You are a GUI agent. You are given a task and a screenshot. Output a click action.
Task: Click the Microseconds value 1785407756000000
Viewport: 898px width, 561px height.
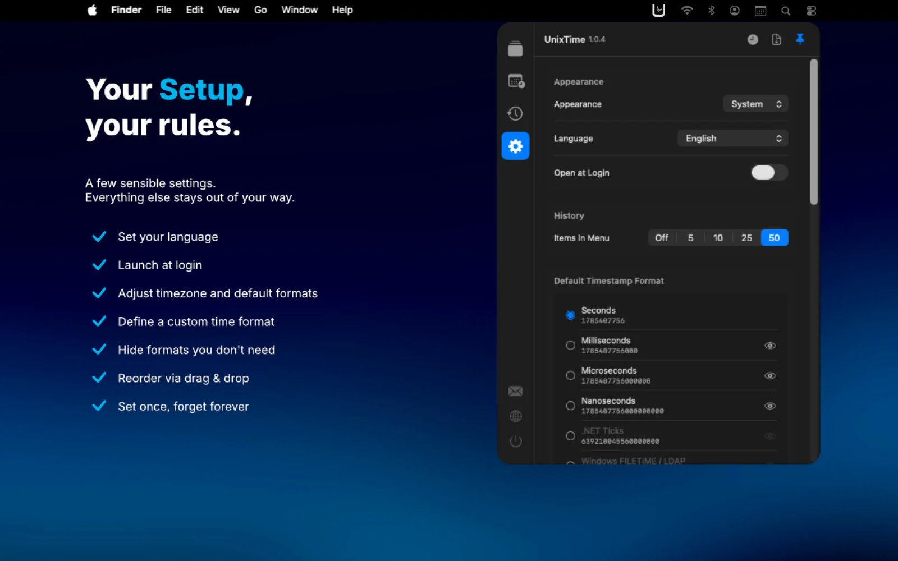(x=616, y=381)
